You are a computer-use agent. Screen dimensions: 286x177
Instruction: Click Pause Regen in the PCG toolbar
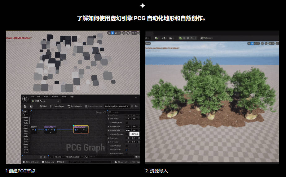57,106
